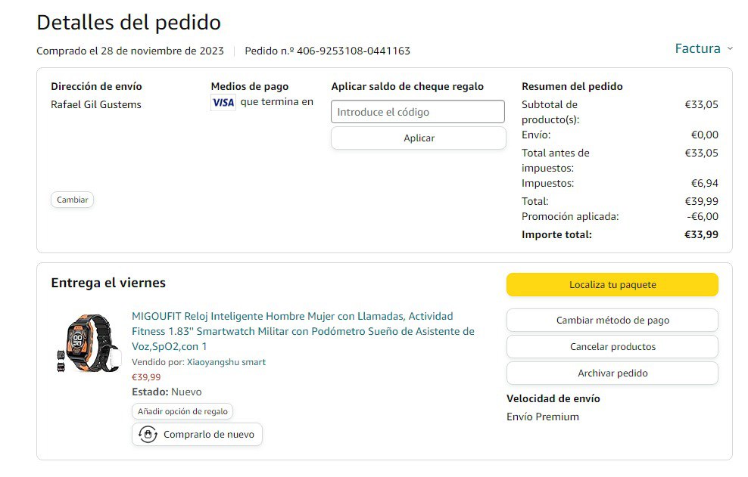
Task: Archive order via Archivar pedido
Action: (612, 373)
